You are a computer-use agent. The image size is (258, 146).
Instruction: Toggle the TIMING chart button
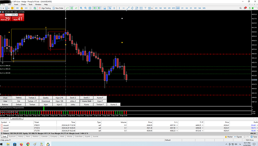(19, 98)
